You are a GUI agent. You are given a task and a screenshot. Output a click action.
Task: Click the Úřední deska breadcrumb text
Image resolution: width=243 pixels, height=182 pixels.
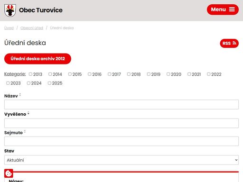62,28
